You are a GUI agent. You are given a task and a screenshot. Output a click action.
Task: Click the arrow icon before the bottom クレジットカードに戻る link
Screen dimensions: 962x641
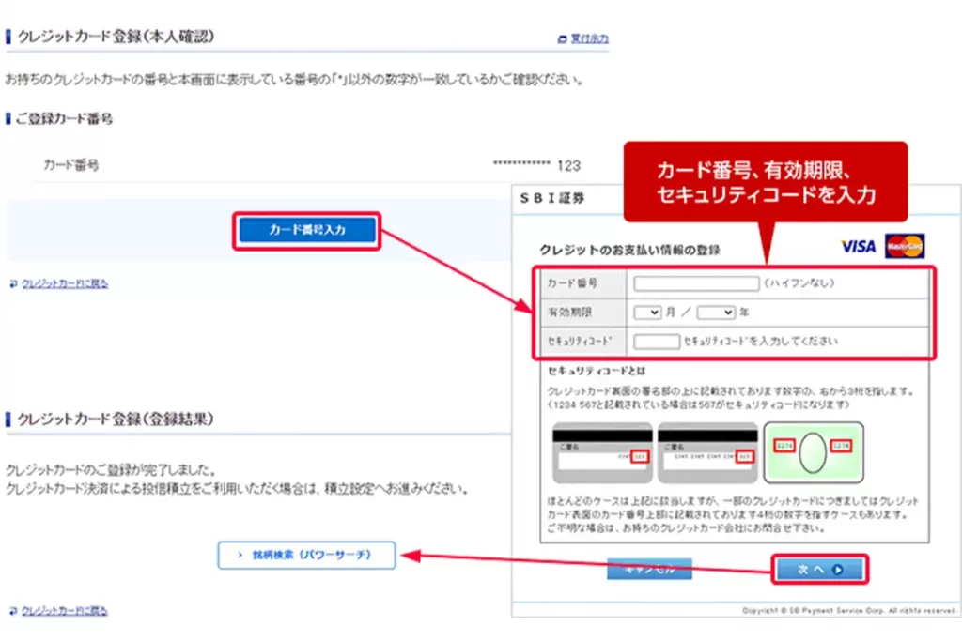(x=12, y=610)
